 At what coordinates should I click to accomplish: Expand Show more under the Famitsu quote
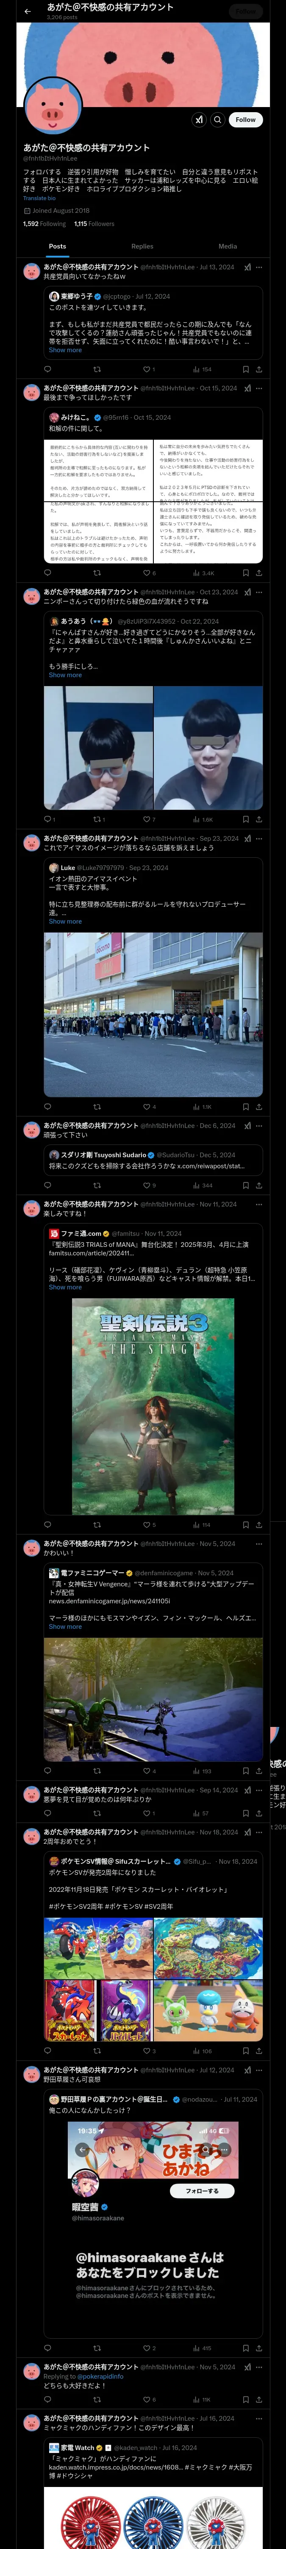tap(65, 1287)
